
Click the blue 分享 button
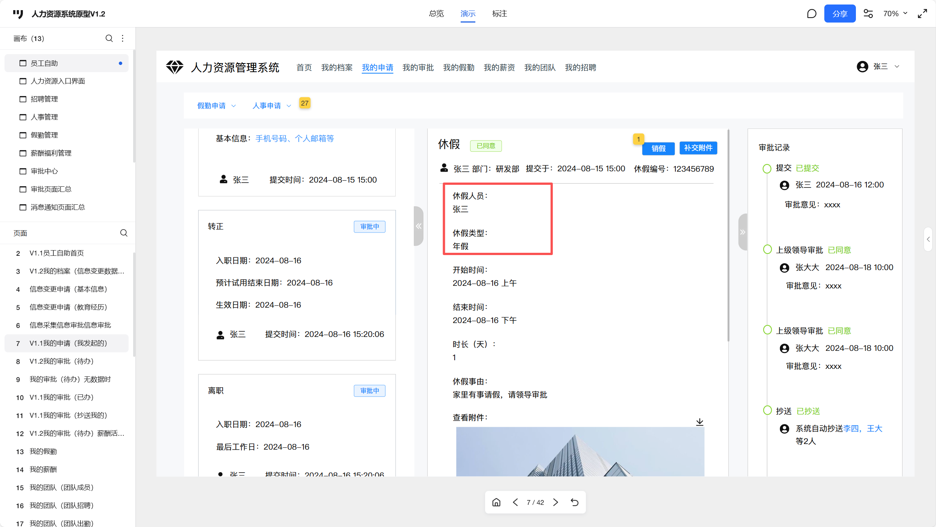[839, 14]
